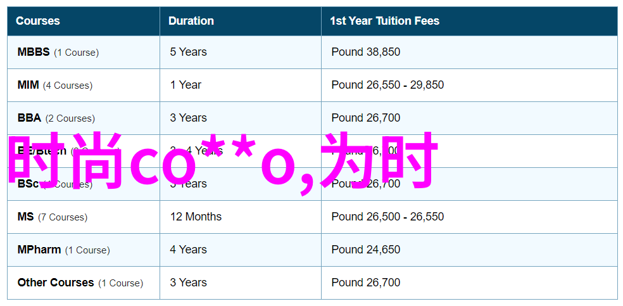Open the MBBS course link
623x306 pixels.
(34, 52)
